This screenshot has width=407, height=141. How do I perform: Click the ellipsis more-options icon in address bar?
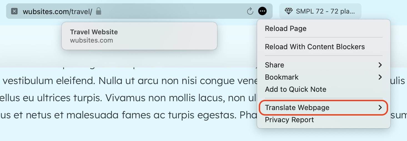262,11
